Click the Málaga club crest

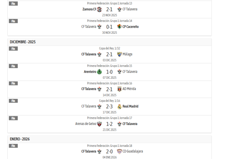119,54
